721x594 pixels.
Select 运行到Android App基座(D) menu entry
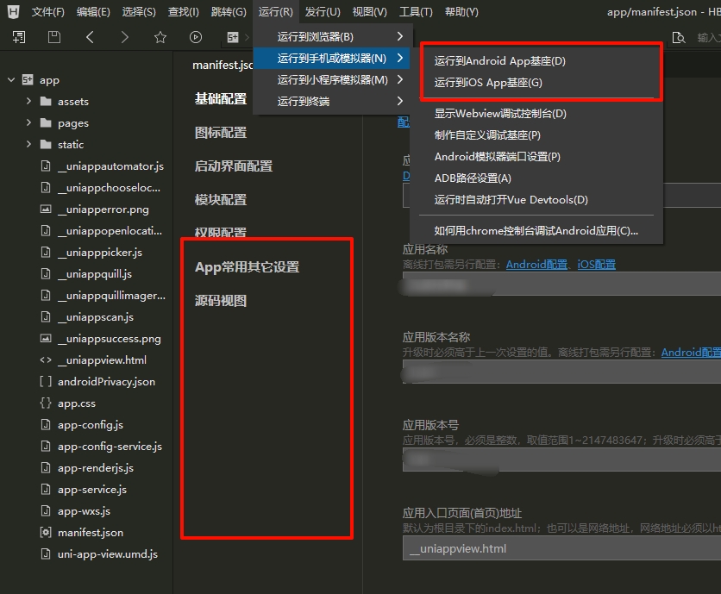(x=500, y=61)
